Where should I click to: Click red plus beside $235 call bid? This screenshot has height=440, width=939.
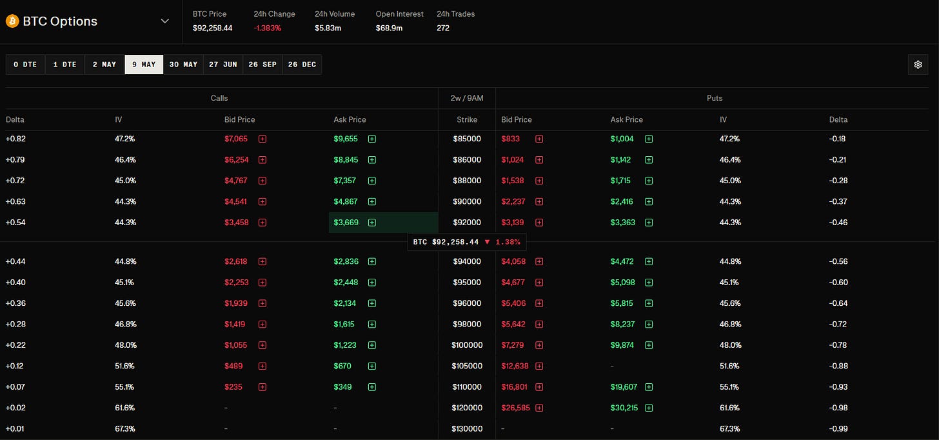click(262, 387)
